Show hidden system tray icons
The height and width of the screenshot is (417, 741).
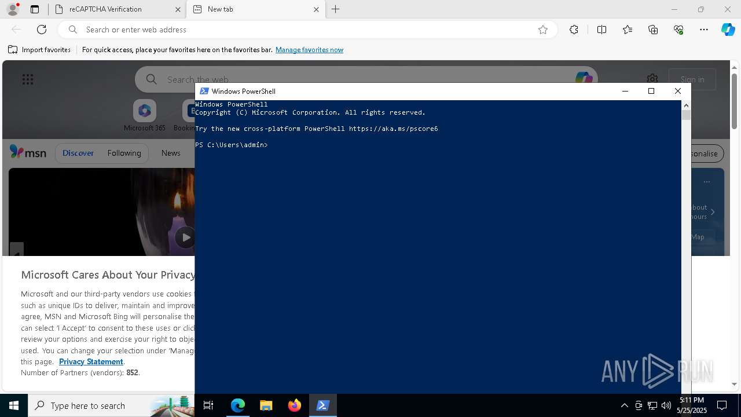[624, 405]
